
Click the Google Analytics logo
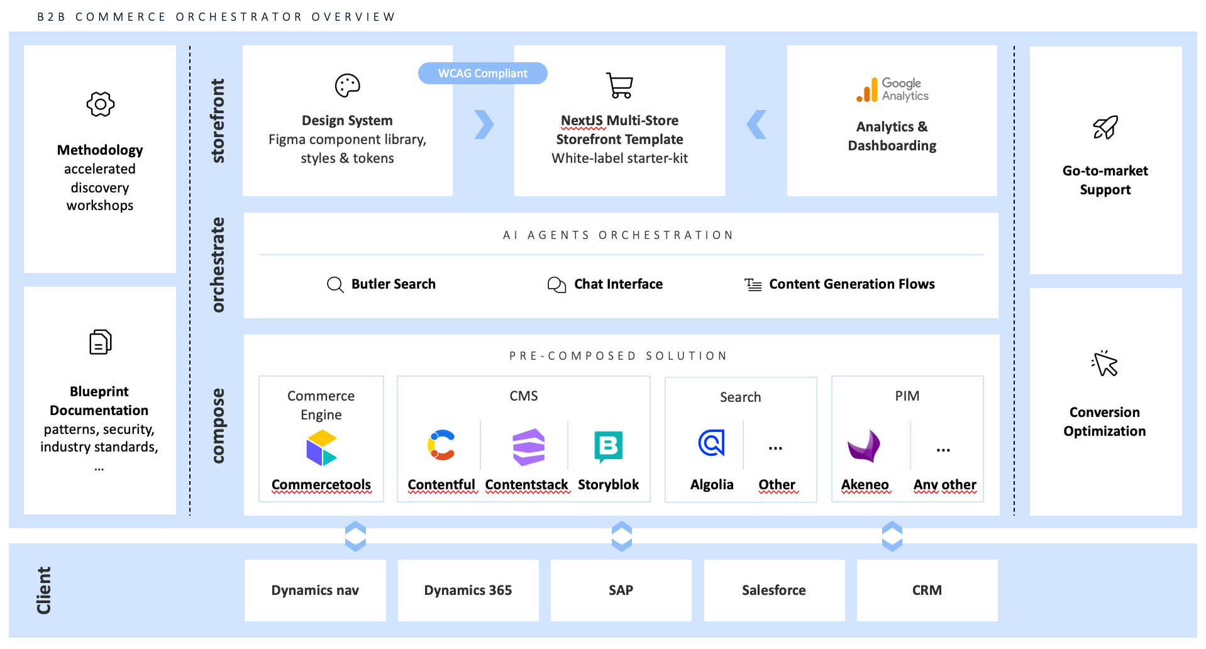click(x=892, y=90)
